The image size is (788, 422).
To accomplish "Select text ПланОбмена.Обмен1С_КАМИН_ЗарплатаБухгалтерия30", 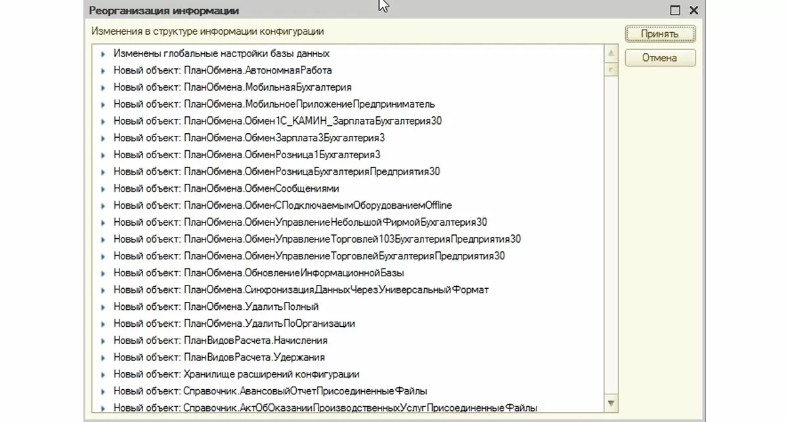I will 313,121.
